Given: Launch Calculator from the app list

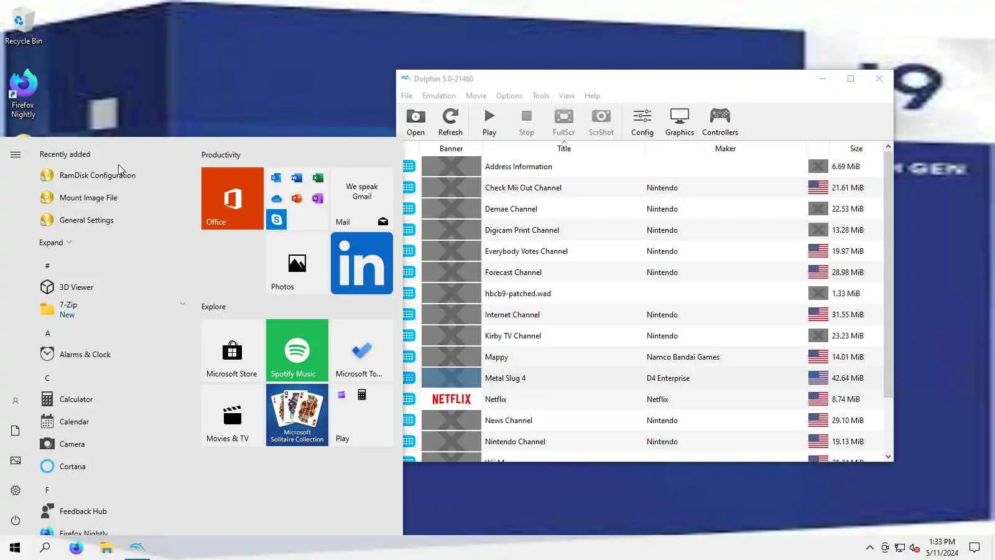Looking at the screenshot, I should tap(112, 399).
